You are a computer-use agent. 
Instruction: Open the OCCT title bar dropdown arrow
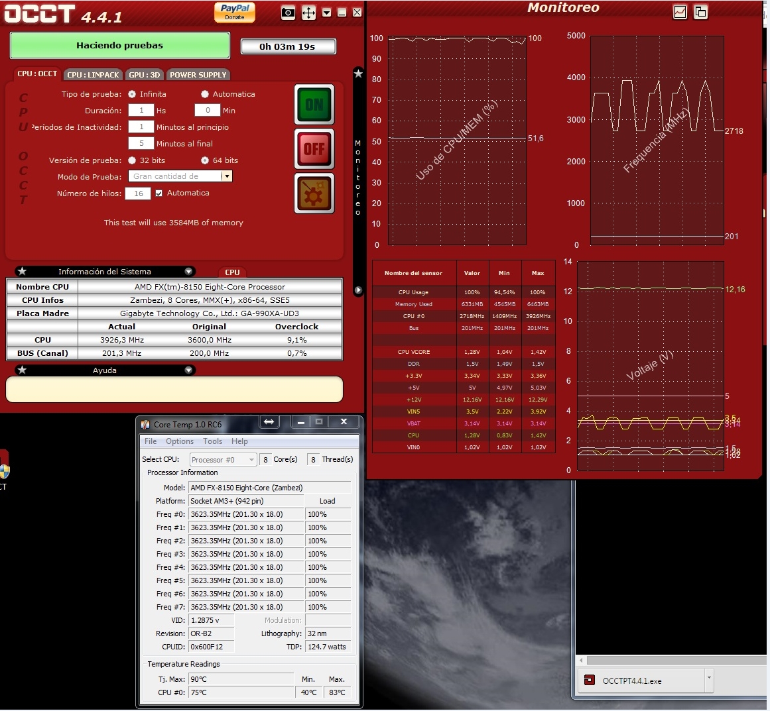327,13
